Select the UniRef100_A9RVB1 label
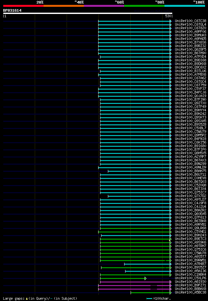Screen dimensions: 208x301 coord(190,225)
